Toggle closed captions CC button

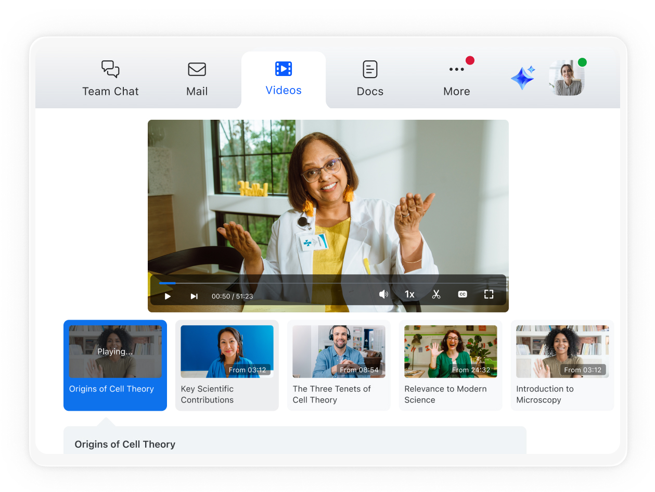(x=462, y=295)
